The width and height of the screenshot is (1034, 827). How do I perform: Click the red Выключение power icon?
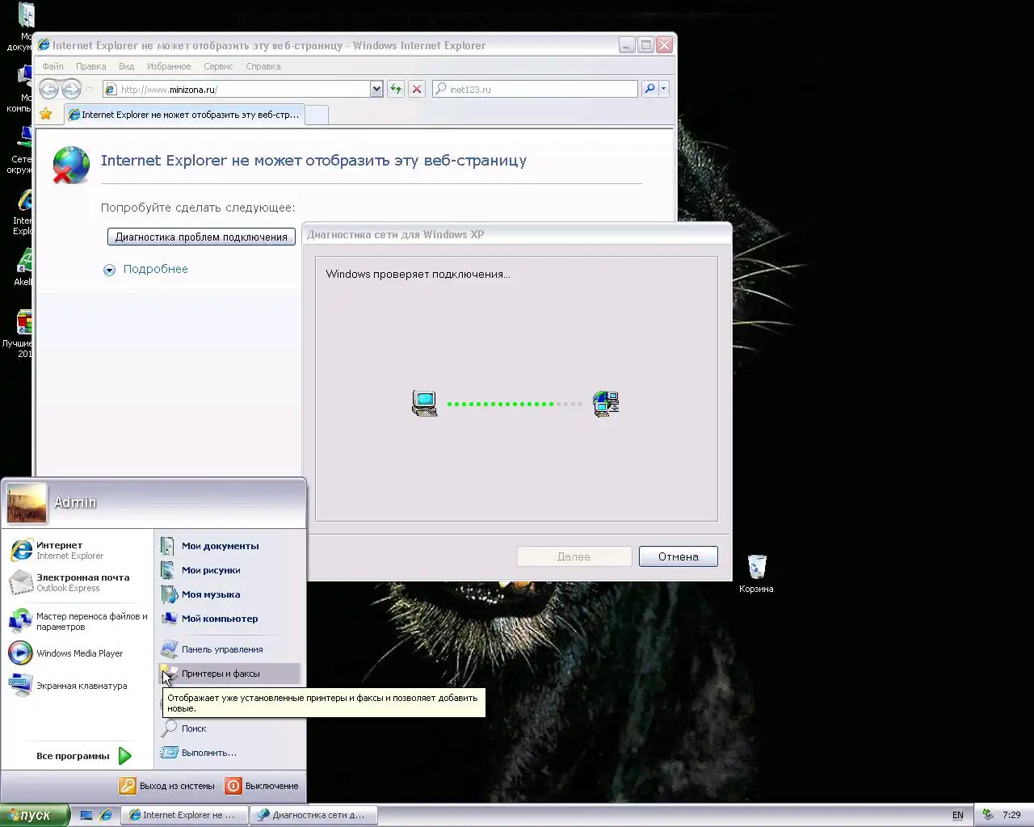click(x=233, y=786)
